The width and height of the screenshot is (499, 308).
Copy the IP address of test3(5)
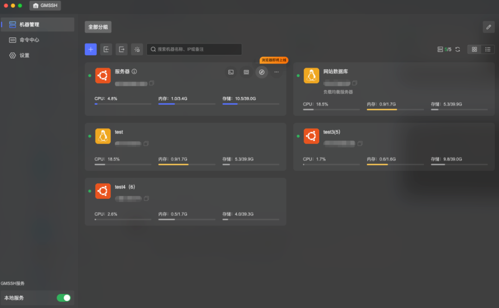click(360, 144)
